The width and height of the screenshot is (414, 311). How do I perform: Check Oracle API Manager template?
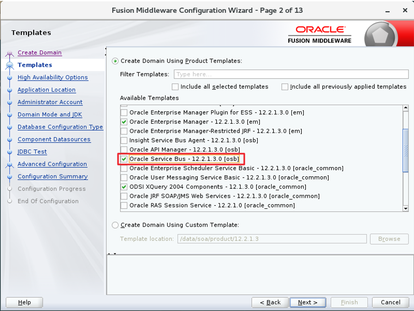[124, 150]
